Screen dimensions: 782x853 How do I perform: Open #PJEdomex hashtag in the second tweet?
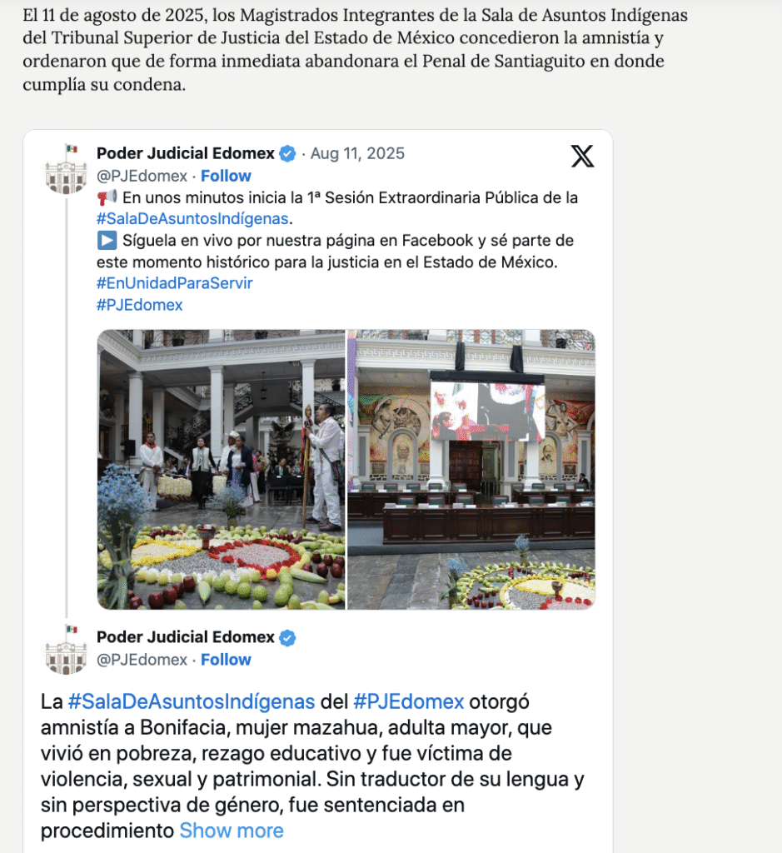[x=408, y=701]
